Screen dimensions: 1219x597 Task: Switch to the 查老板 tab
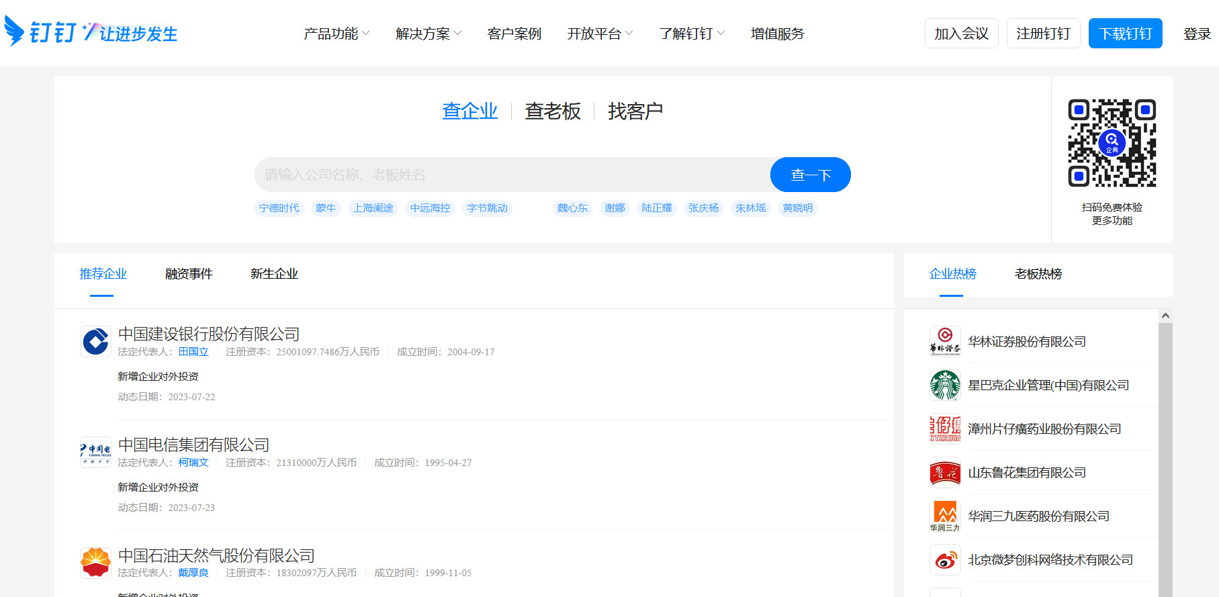coord(553,111)
